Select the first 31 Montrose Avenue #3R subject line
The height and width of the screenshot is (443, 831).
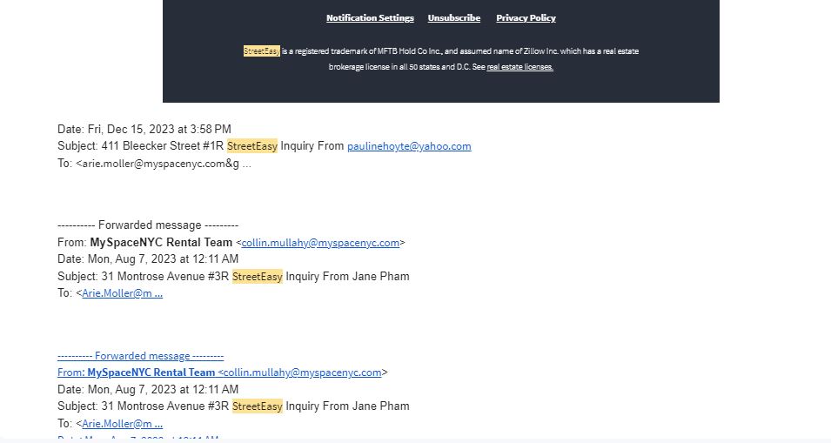coord(233,277)
